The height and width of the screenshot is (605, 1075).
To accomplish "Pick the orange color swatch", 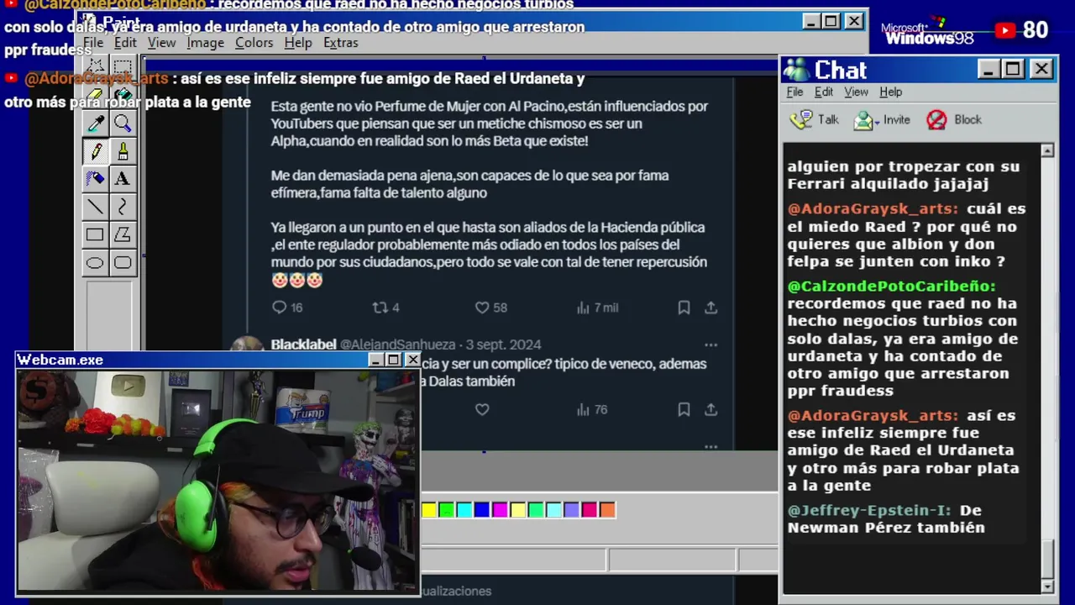I will pos(607,510).
